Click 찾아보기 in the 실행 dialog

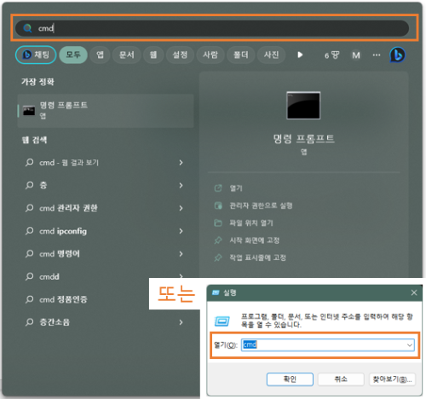point(392,379)
